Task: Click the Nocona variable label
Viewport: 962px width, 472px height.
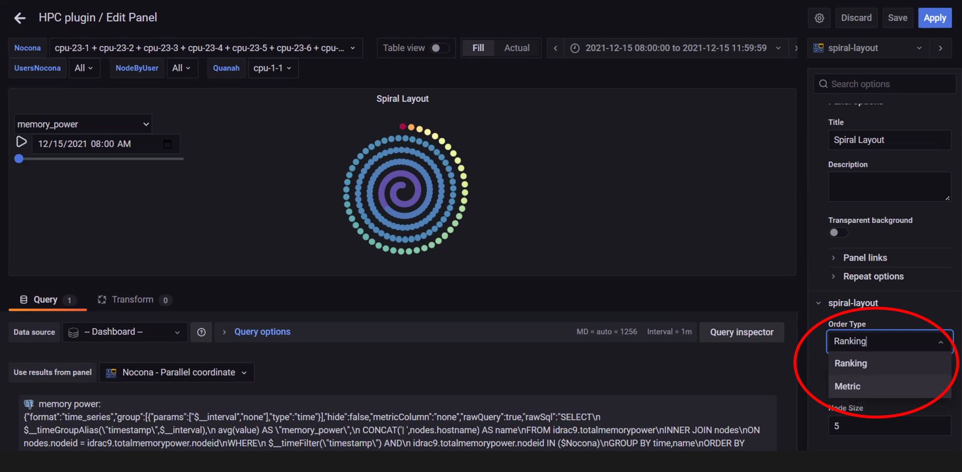Action: point(27,48)
